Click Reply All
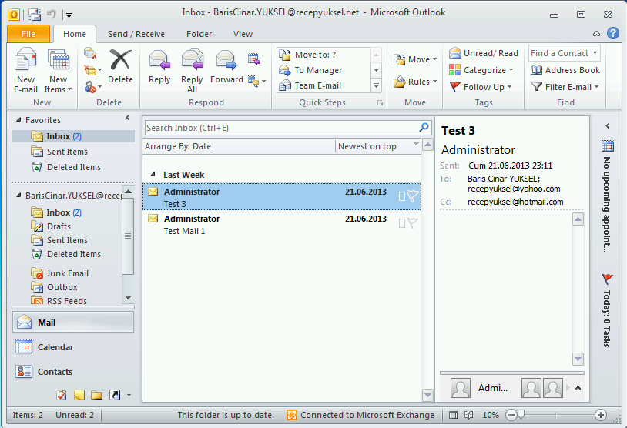This screenshot has height=428, width=627. click(192, 71)
